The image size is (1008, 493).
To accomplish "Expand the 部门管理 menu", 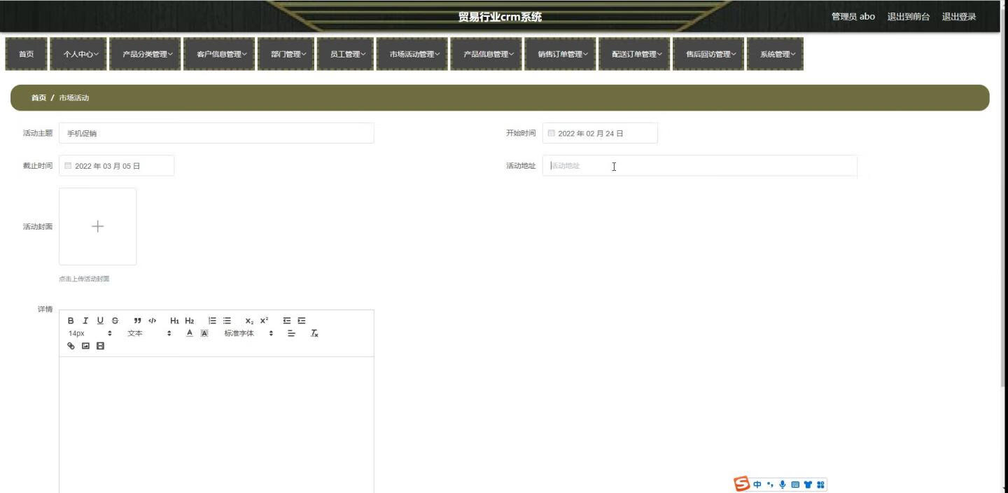I will (x=286, y=54).
